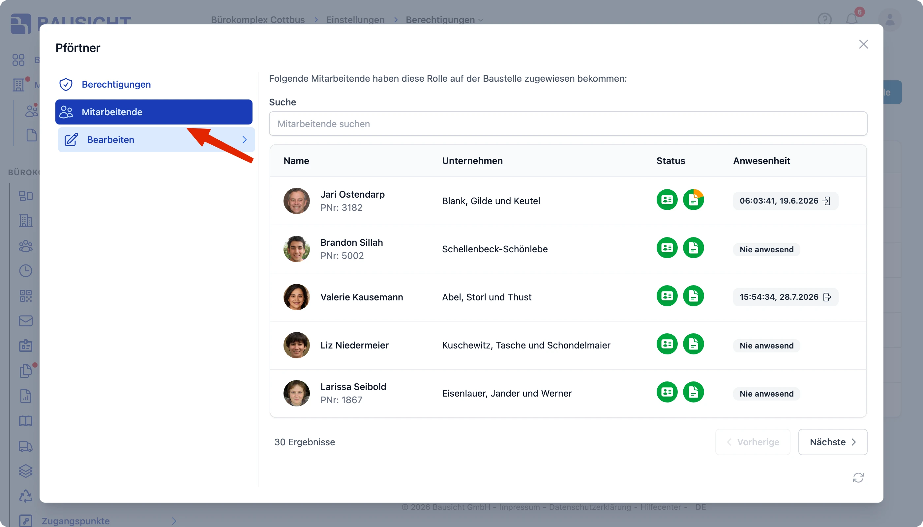This screenshot has width=923, height=527.
Task: Go to the Nächste results page
Action: pos(832,442)
